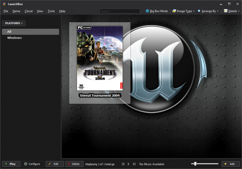Click the search input field
The width and height of the screenshot is (242, 169).
coord(119,11)
